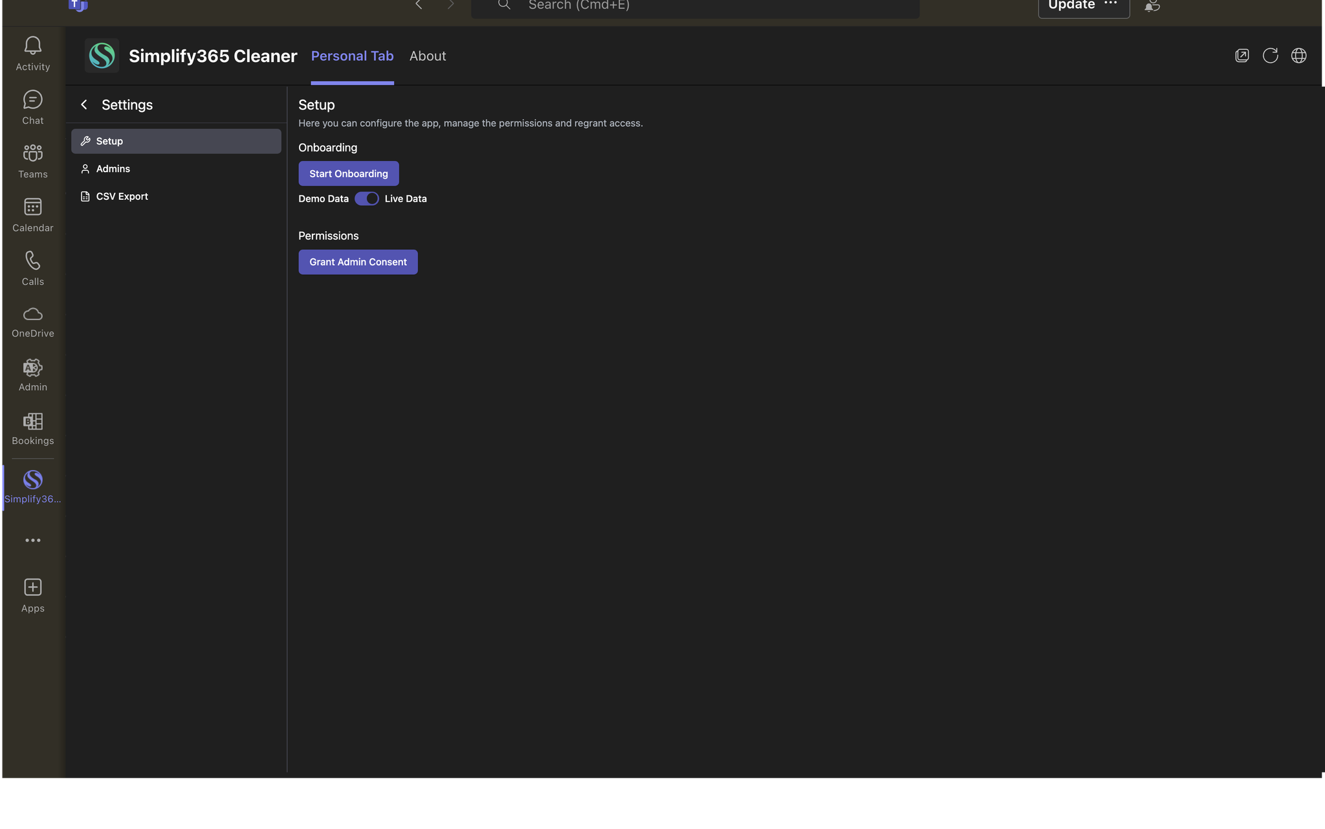Click the Update button
This screenshot has height=829, width=1325.
click(1071, 5)
